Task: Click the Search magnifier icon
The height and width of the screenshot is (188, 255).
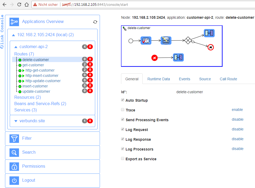Action: (x=14, y=152)
